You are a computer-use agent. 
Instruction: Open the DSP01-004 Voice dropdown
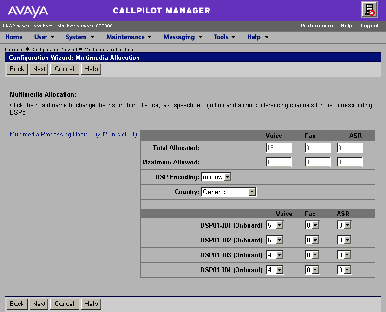click(x=275, y=270)
